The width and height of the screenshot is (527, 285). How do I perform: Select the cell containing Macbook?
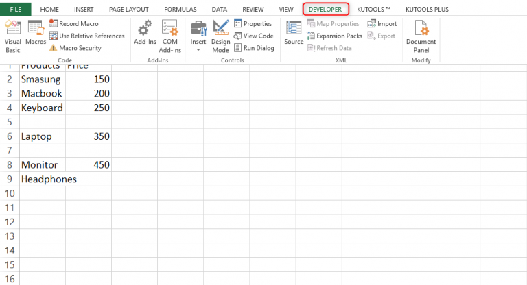pos(42,93)
